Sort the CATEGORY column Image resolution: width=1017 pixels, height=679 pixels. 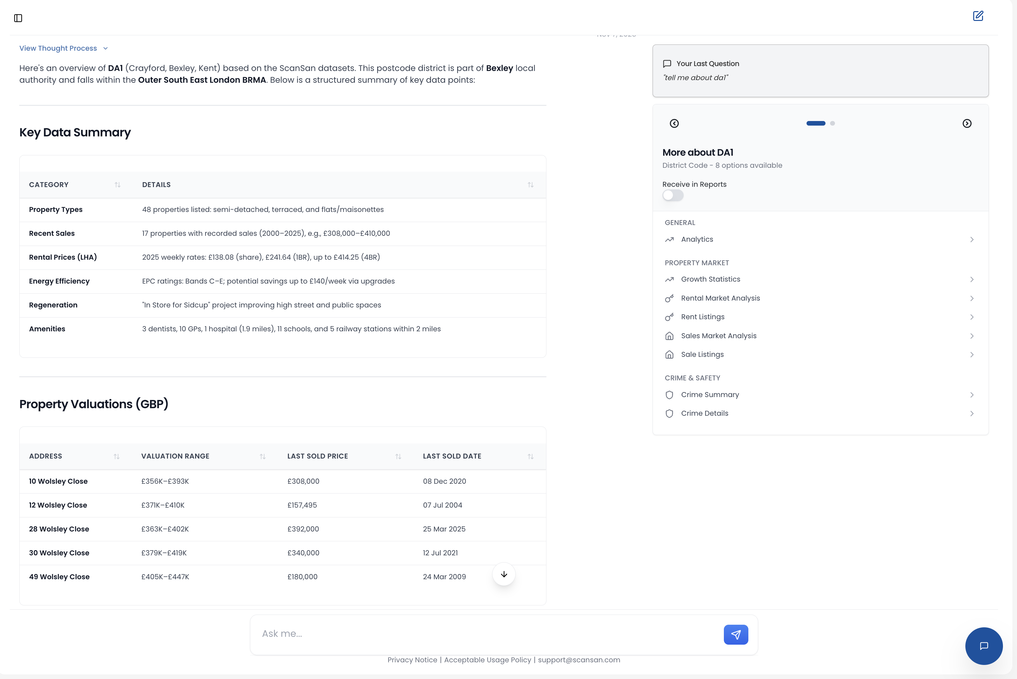pos(117,184)
